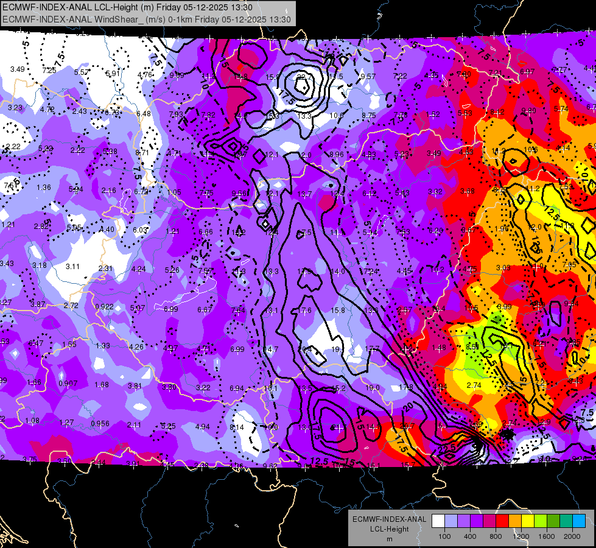Click the 1600 label under the legend
This screenshot has width=596, height=548.
point(547,536)
